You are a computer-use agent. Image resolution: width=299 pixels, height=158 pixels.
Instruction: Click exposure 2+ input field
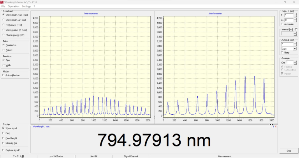coord(289,20)
